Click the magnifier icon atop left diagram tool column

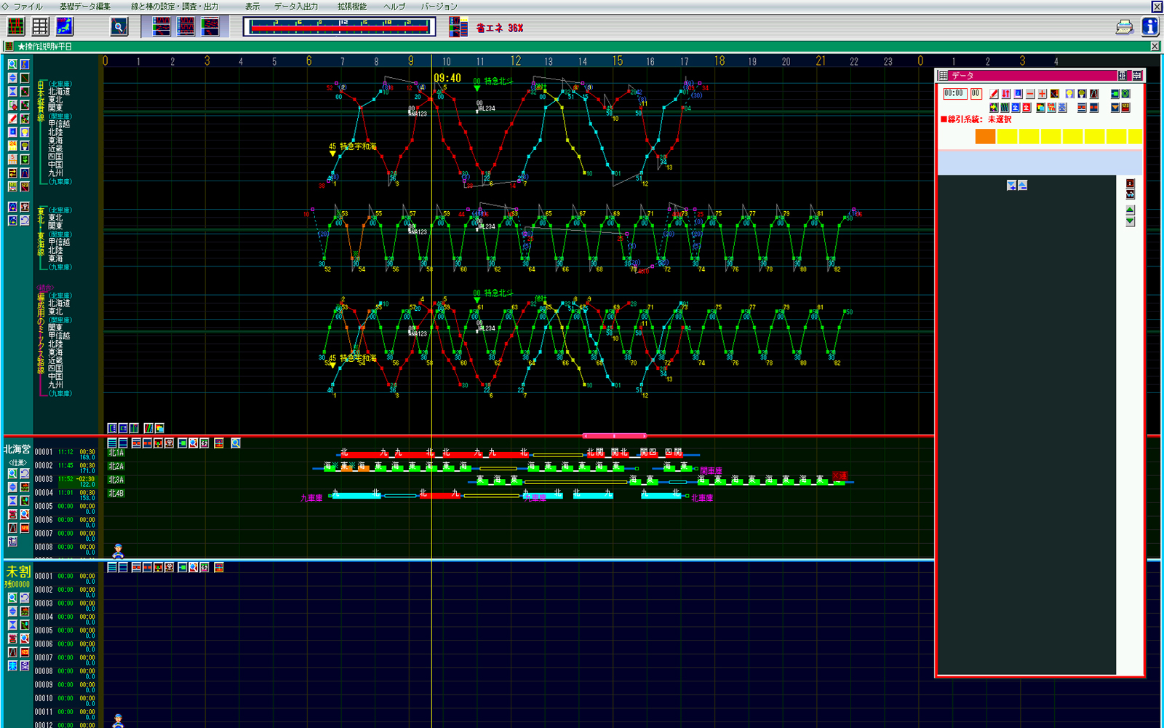click(x=12, y=64)
